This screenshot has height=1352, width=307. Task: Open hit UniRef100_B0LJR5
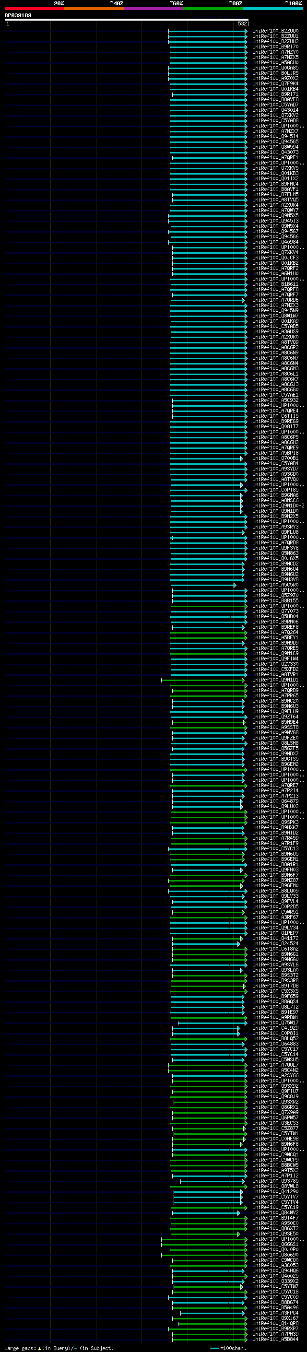(275, 73)
